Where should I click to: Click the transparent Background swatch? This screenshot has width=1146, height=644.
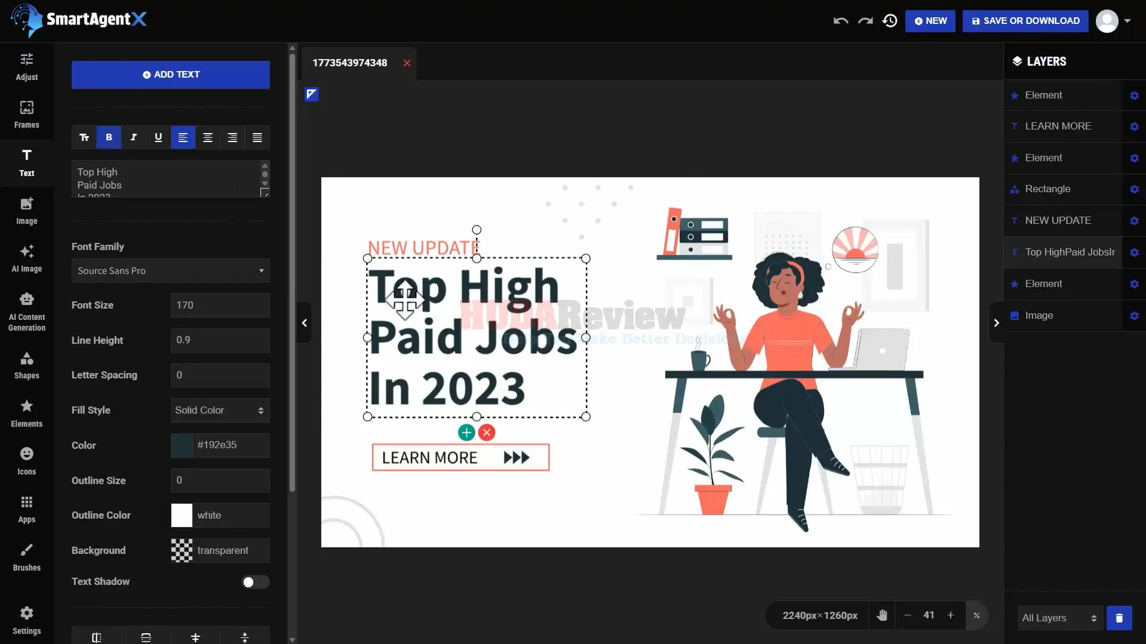(182, 551)
